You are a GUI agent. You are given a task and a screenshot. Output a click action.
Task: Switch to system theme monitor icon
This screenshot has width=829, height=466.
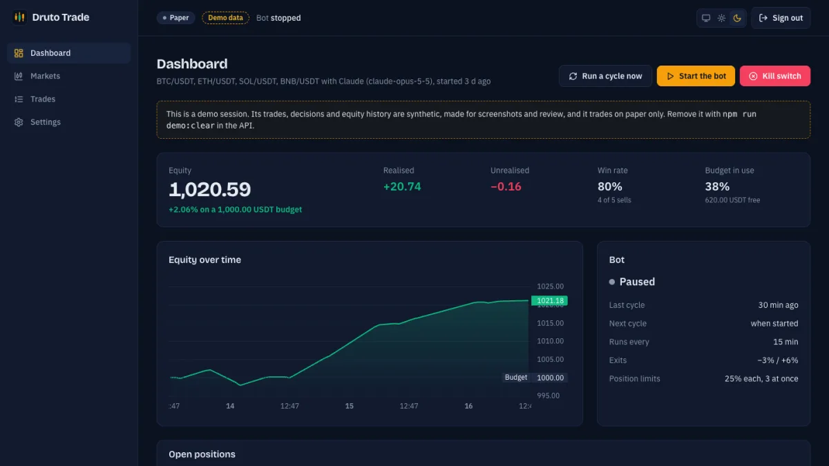tap(706, 18)
